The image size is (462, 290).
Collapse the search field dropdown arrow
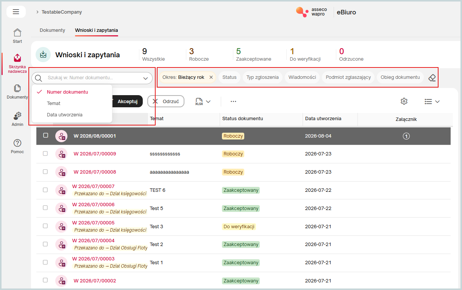tap(146, 78)
